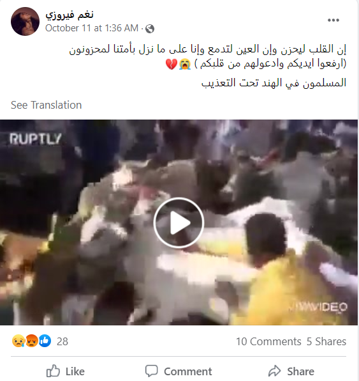Open the author's round profile picture
The height and width of the screenshot is (381, 359).
pos(25,21)
